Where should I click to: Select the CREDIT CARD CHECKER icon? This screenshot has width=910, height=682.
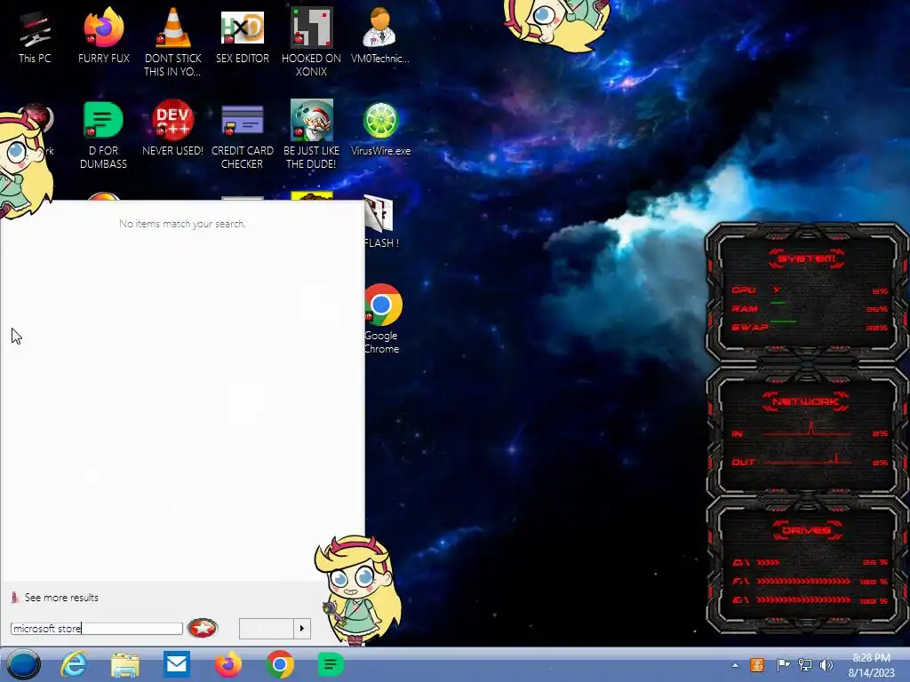(x=242, y=135)
